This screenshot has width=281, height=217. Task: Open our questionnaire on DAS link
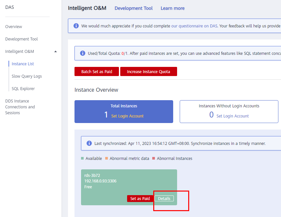pyautogui.click(x=194, y=26)
